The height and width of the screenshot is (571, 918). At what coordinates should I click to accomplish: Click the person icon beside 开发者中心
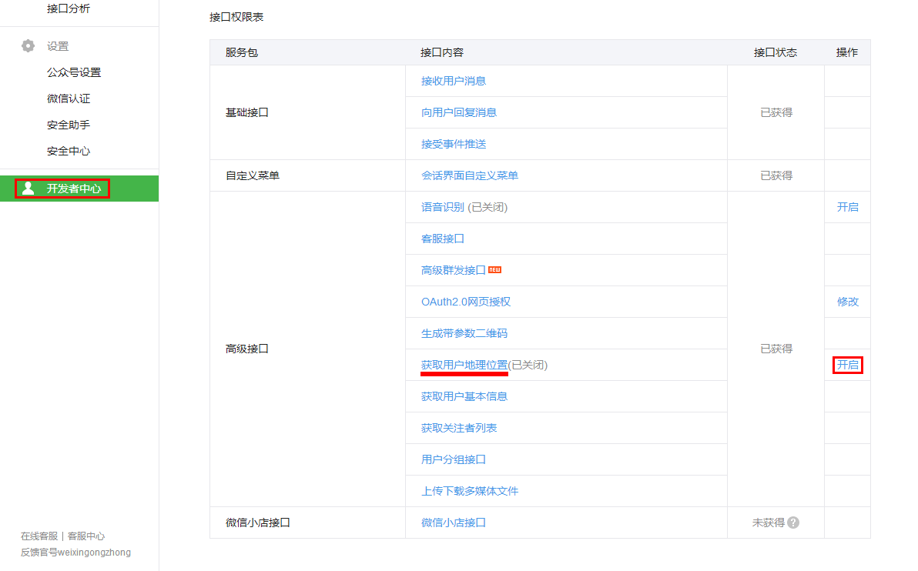point(28,188)
